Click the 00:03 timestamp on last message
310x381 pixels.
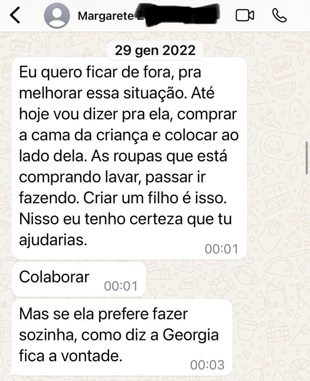[207, 365]
